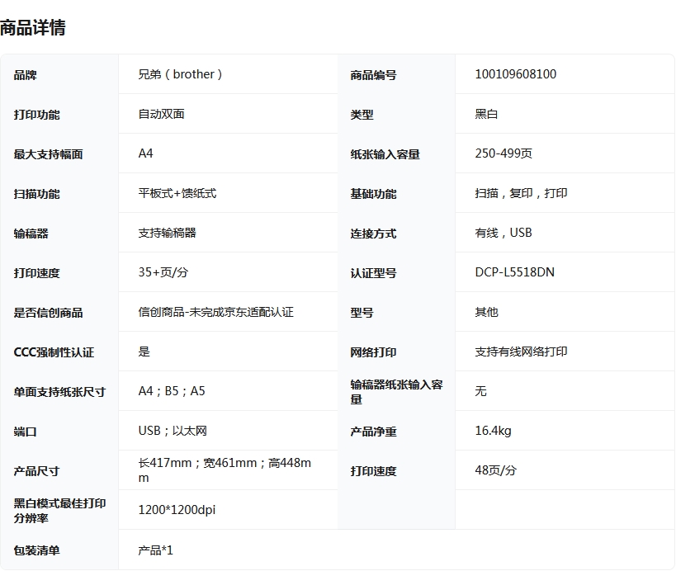Click the 包装清单 label
The width and height of the screenshot is (676, 571).
pyautogui.click(x=36, y=550)
